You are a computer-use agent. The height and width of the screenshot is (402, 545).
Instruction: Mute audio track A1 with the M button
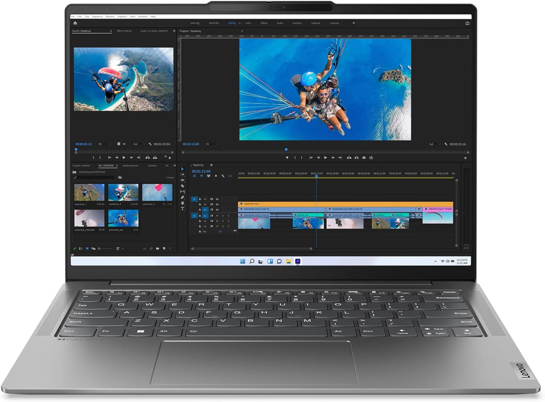(217, 216)
